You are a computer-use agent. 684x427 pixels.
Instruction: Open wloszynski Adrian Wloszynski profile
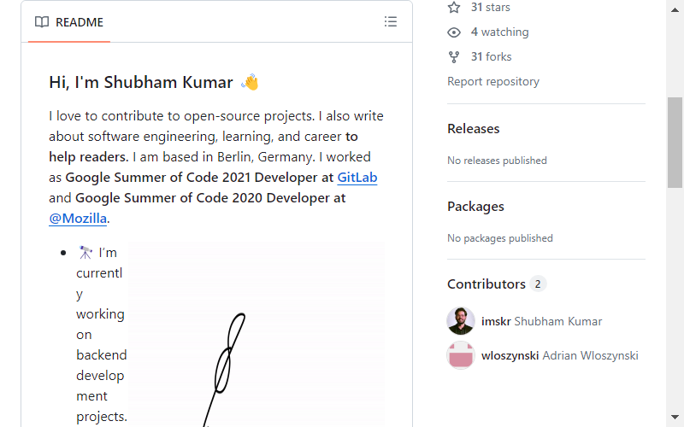point(560,355)
